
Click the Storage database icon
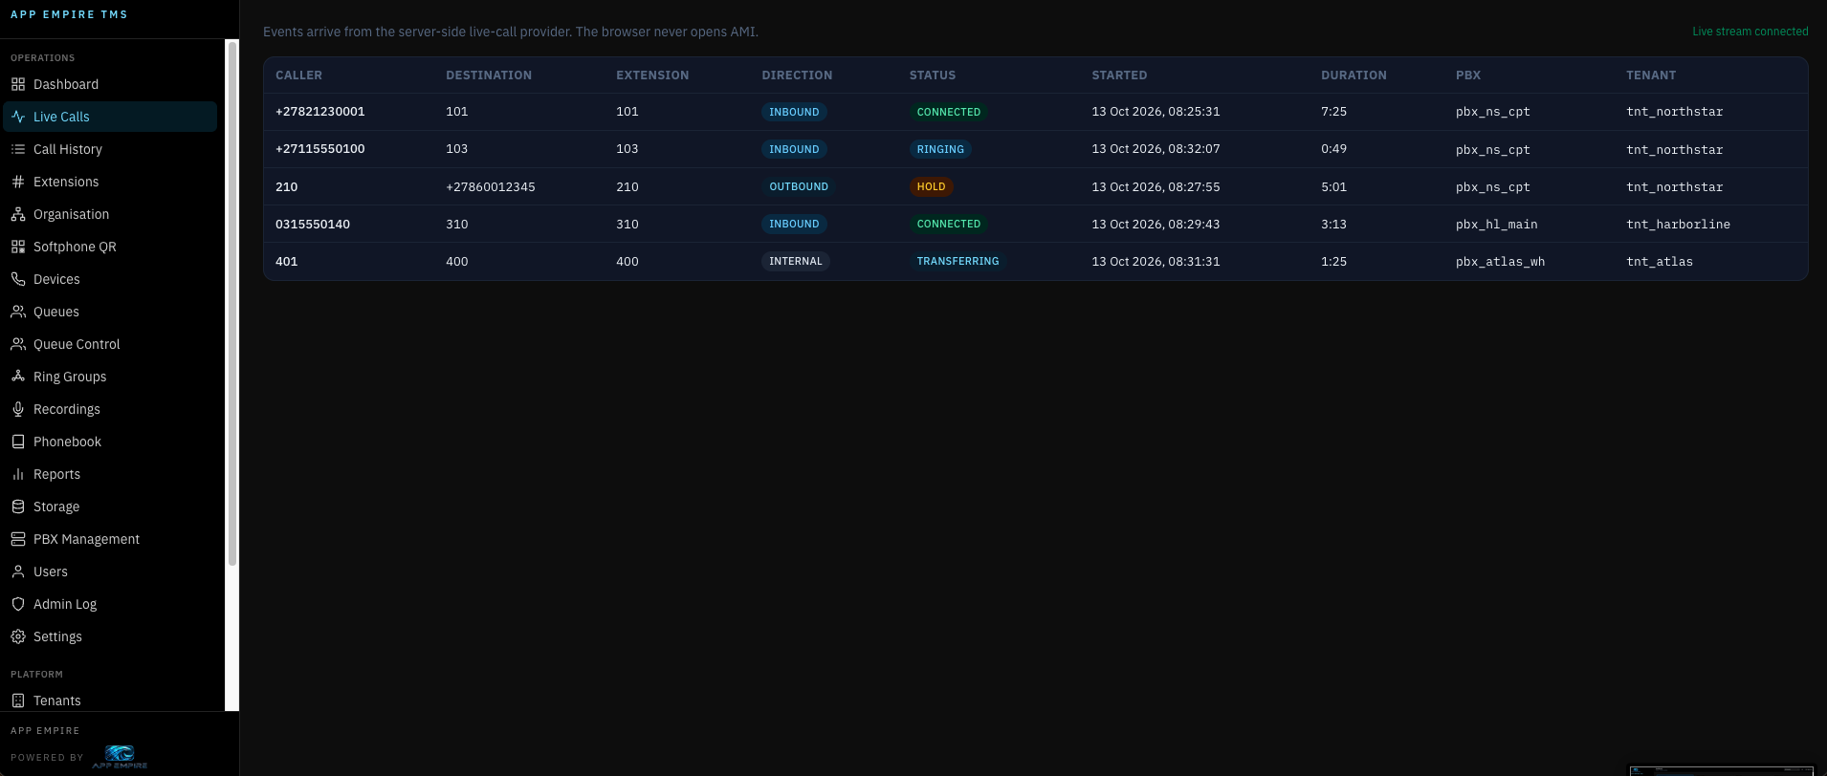pyautogui.click(x=18, y=507)
